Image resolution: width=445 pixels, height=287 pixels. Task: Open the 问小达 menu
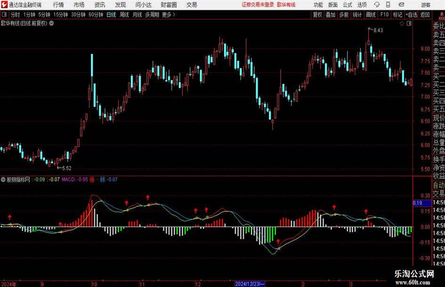(143, 5)
